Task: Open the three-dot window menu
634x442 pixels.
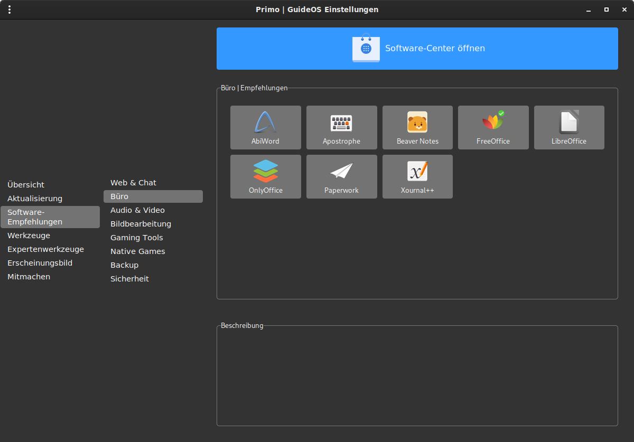Action: point(10,10)
